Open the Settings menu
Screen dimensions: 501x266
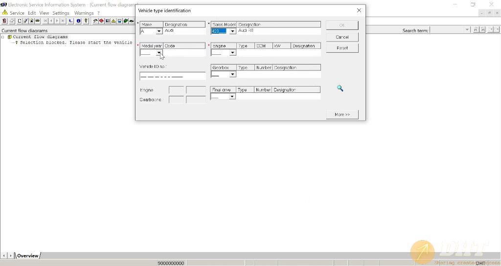(x=61, y=13)
